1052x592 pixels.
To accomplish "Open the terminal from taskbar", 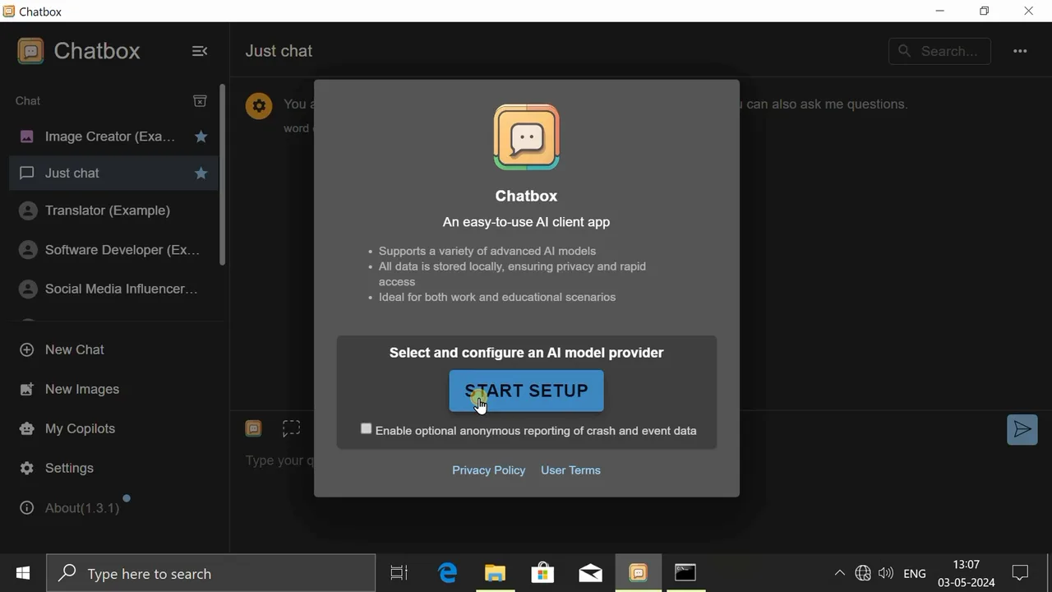I will pos(685,573).
